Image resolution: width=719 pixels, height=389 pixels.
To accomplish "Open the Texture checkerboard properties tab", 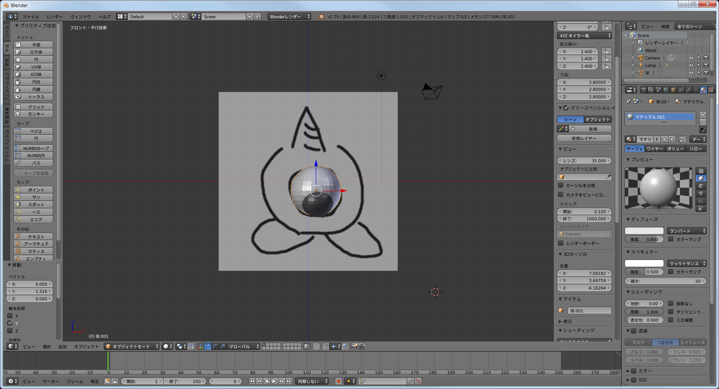I will (711, 90).
